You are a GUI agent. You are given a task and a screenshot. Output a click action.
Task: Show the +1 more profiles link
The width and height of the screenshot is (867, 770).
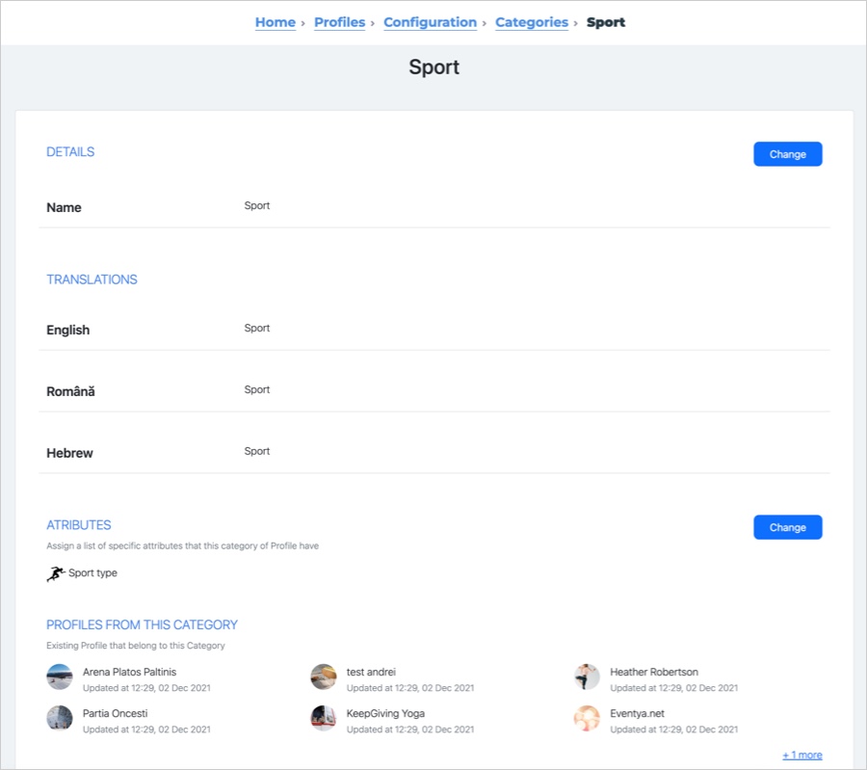(801, 756)
